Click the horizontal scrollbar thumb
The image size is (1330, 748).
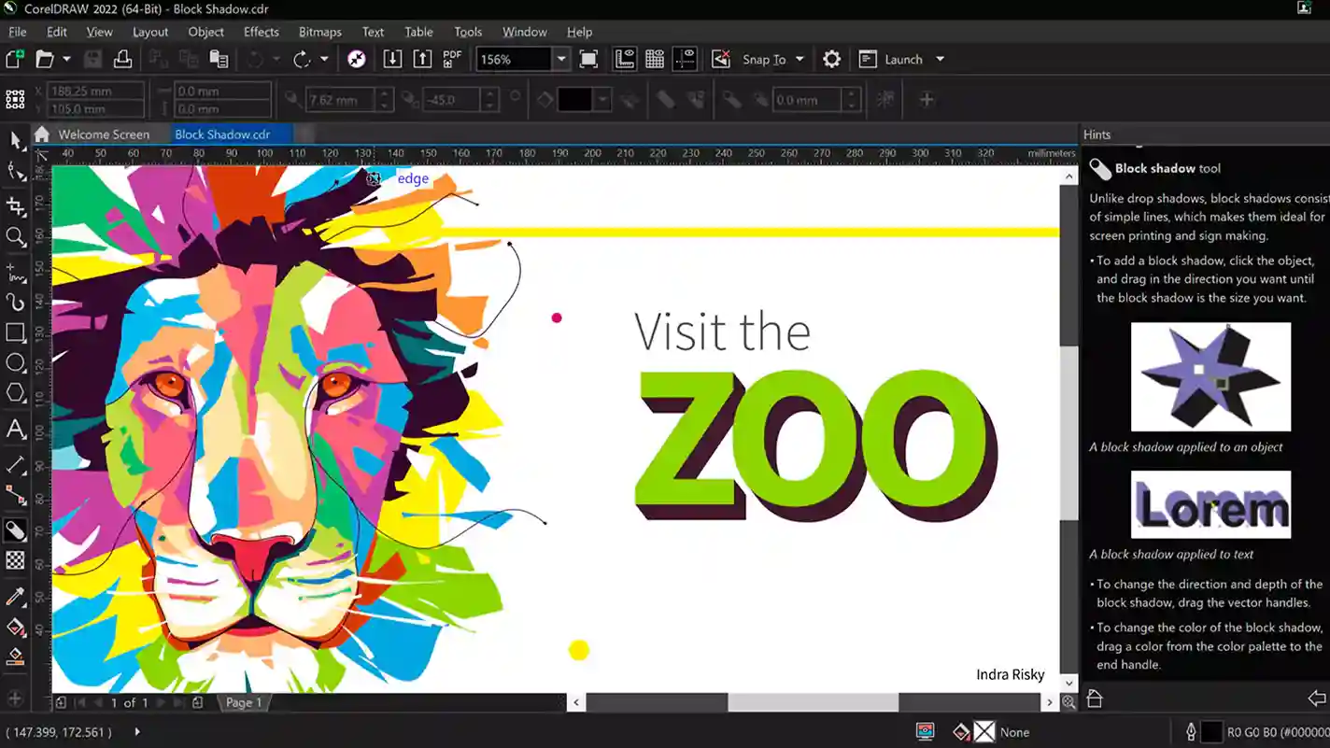click(813, 702)
